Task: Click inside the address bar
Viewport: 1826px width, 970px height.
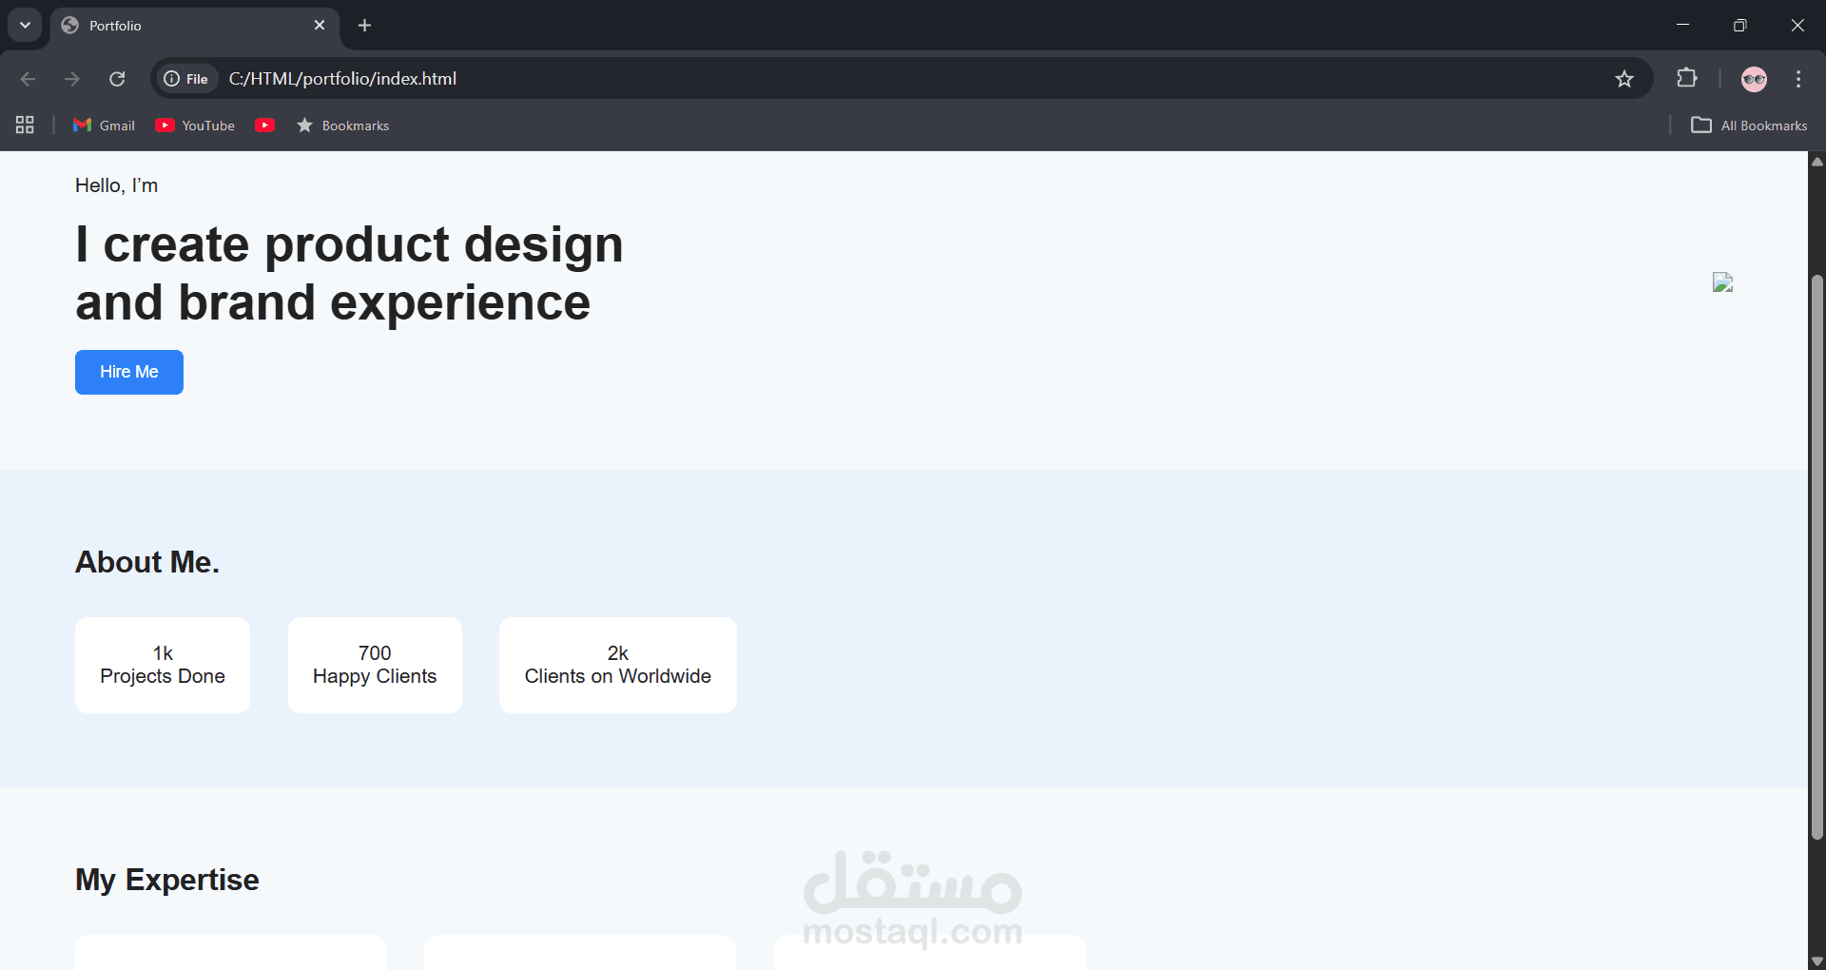Action: click(x=666, y=78)
